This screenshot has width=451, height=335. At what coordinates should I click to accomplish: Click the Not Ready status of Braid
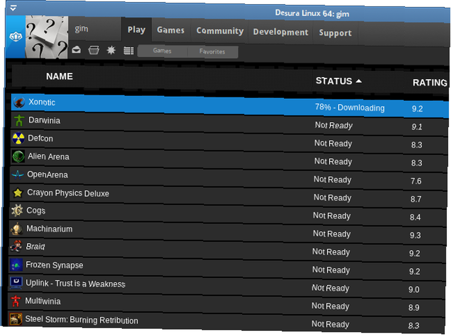tap(331, 252)
